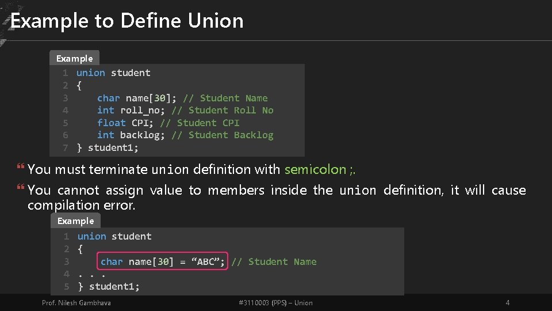Click footer text "Prof. Nilesh Gambhava"

click(x=76, y=303)
